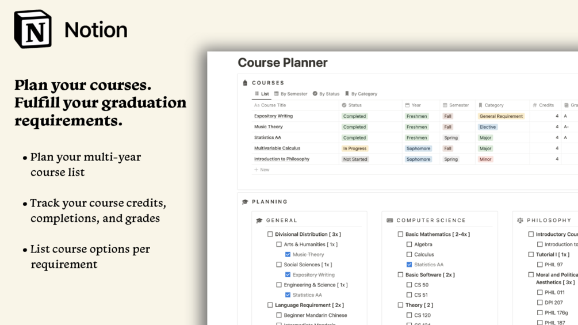Click the backpack icon beside COURSES

tap(245, 82)
